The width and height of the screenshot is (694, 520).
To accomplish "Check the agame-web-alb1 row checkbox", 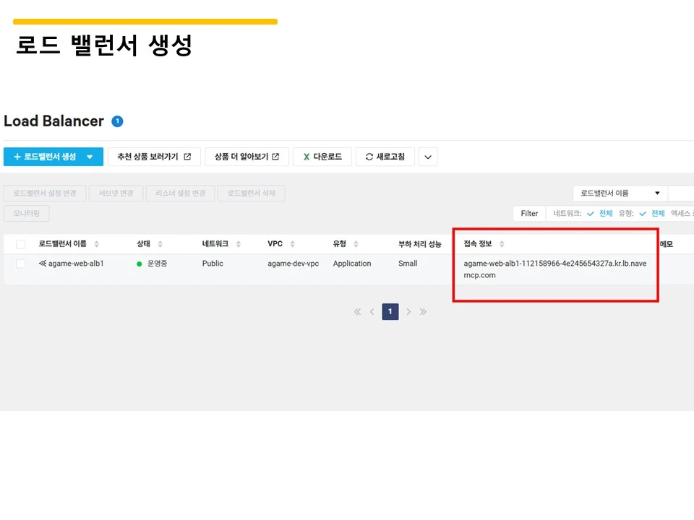I will tap(21, 264).
